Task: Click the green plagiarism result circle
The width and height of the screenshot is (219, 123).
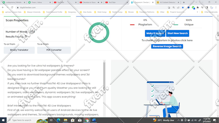Action: (99, 33)
